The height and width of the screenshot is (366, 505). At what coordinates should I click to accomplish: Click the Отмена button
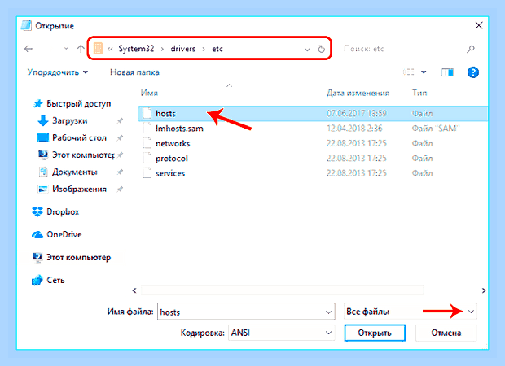(x=446, y=333)
